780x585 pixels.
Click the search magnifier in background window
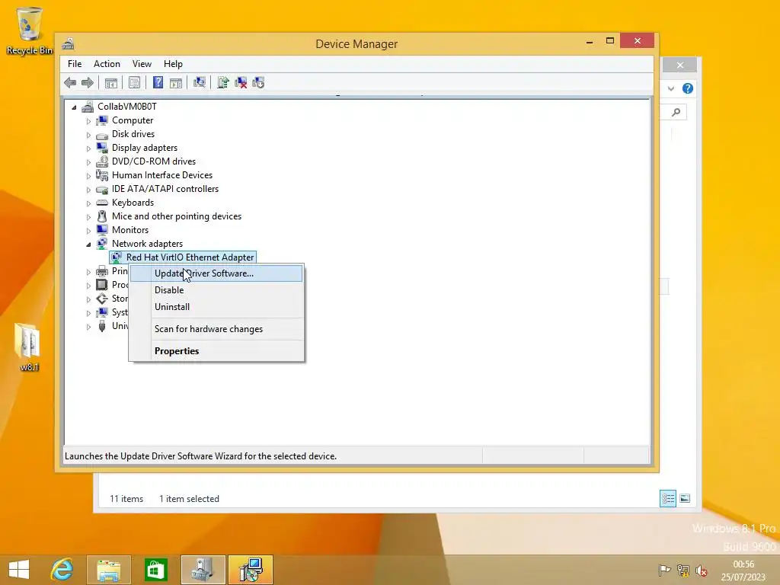pos(676,113)
